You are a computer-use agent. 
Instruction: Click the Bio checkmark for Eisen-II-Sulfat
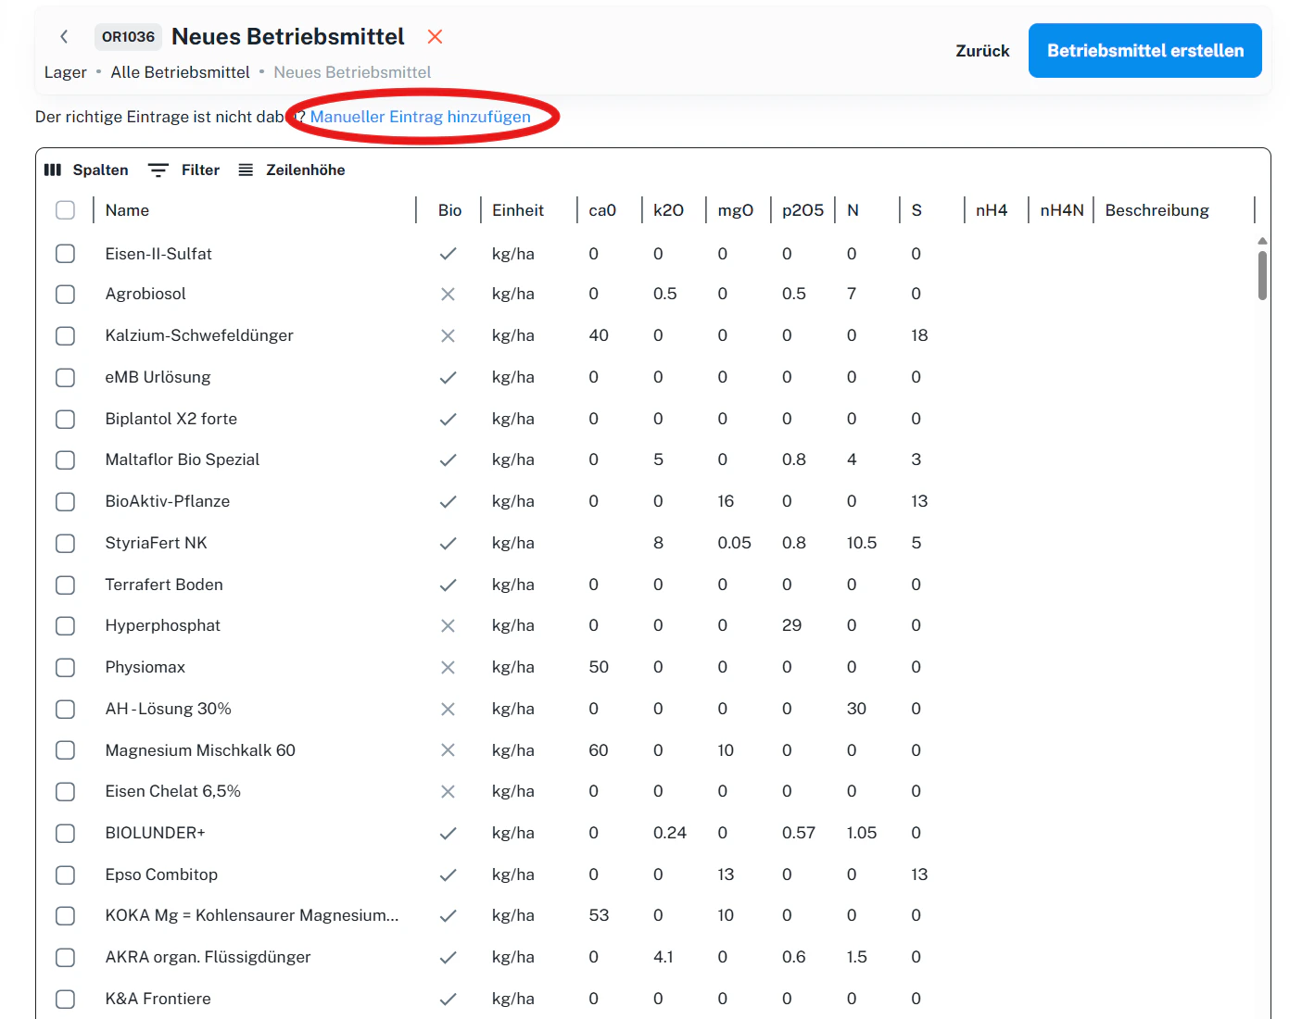(448, 254)
